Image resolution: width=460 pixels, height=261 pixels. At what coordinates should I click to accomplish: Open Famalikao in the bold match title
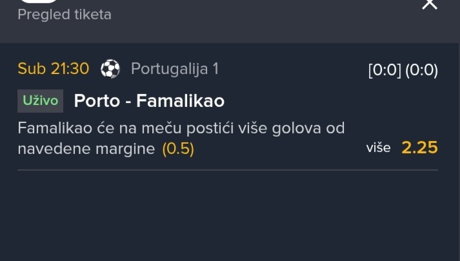pyautogui.click(x=180, y=101)
